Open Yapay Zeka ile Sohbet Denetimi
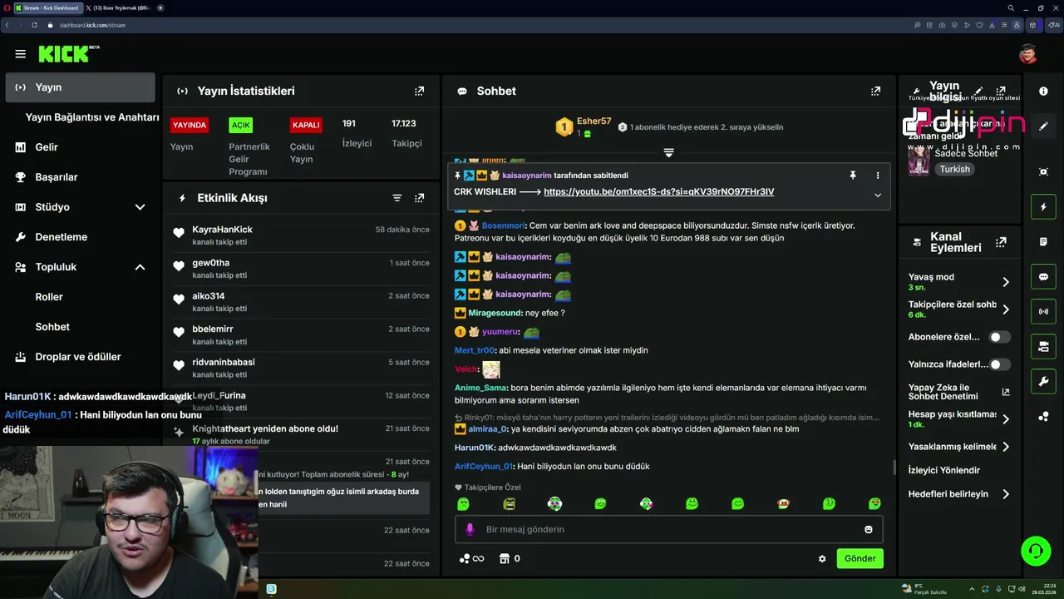This screenshot has height=599, width=1064. point(958,392)
